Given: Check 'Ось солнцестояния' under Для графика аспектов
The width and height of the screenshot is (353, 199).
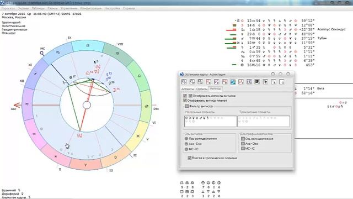Looking at the screenshot, I should (243, 139).
